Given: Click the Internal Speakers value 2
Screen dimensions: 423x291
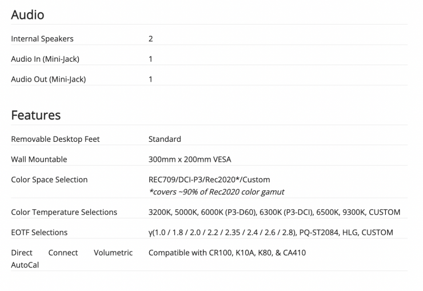Looking at the screenshot, I should [x=151, y=39].
